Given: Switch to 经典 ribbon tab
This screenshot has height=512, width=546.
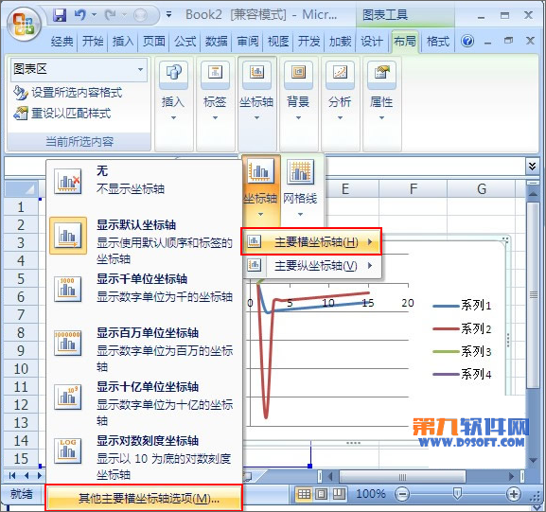Looking at the screenshot, I should [62, 42].
